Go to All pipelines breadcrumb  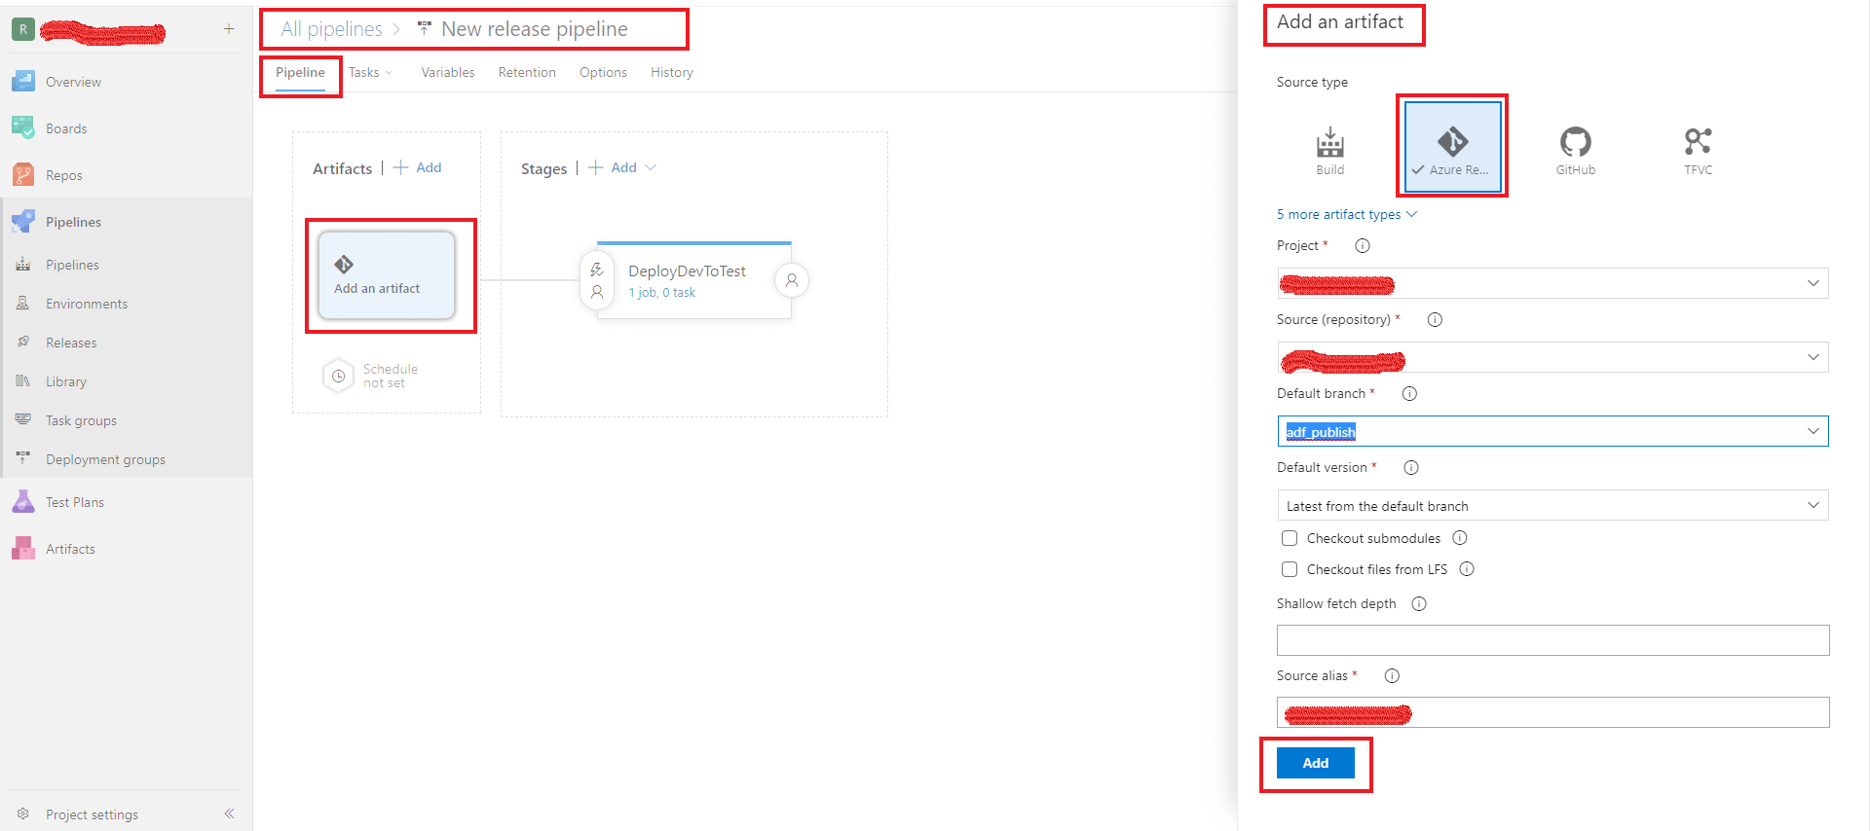coord(332,29)
